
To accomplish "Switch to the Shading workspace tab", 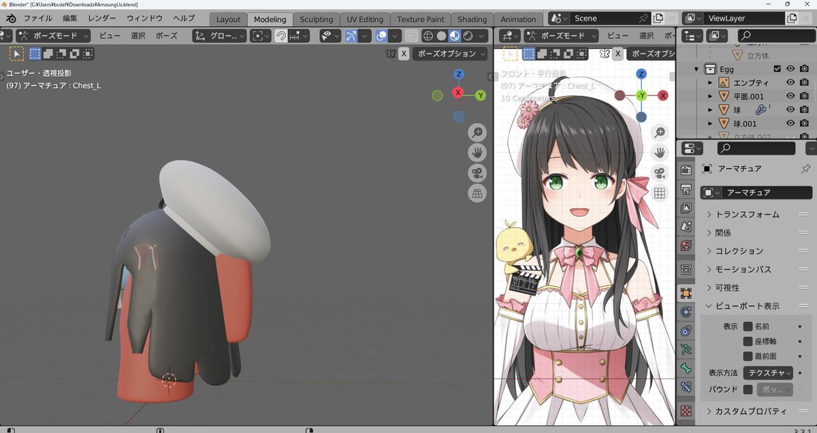I will [x=472, y=19].
